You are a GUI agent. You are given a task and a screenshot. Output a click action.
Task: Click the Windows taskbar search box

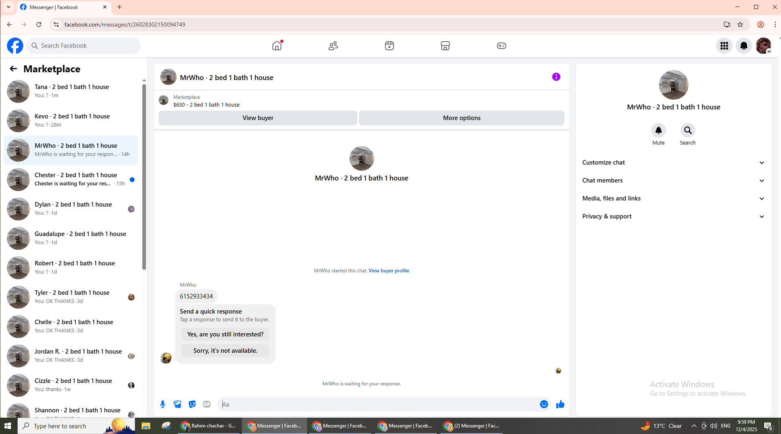point(77,426)
